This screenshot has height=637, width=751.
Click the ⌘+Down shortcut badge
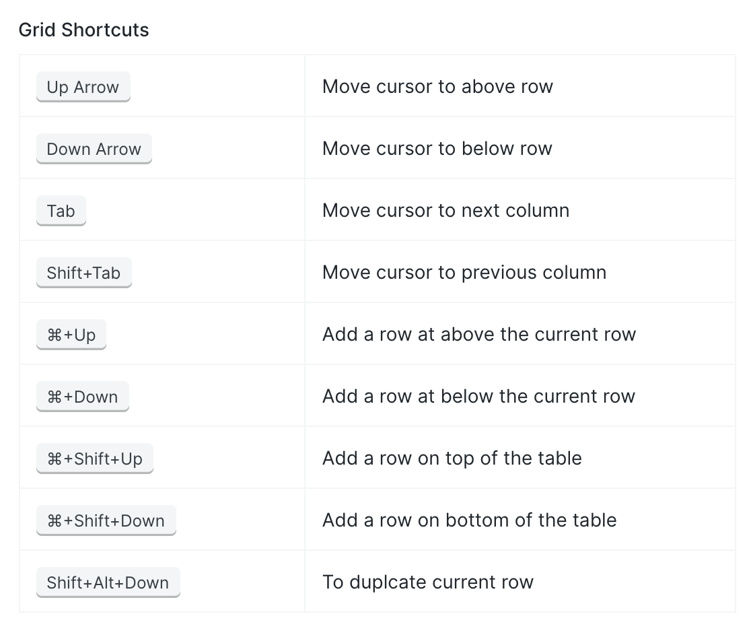82,397
